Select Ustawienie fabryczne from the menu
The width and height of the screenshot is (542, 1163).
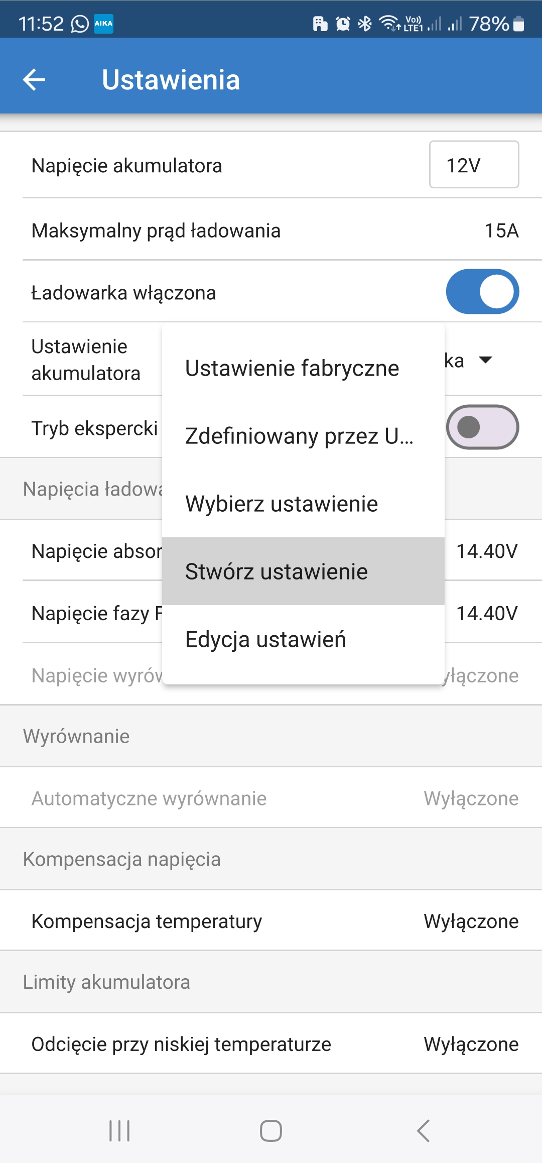[x=292, y=368]
